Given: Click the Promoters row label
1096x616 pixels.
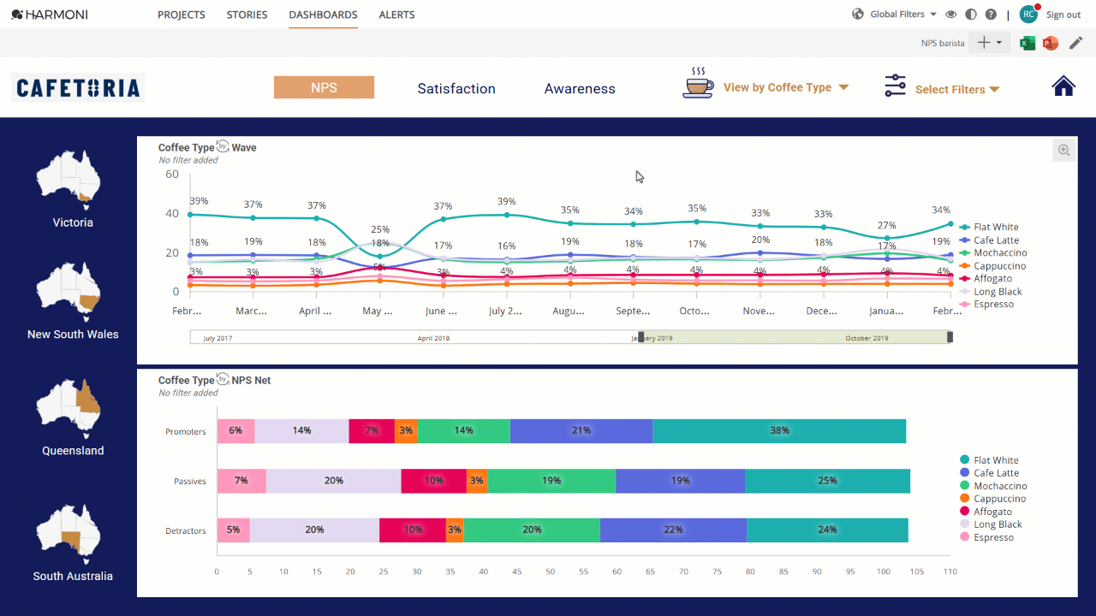Looking at the screenshot, I should (x=186, y=432).
